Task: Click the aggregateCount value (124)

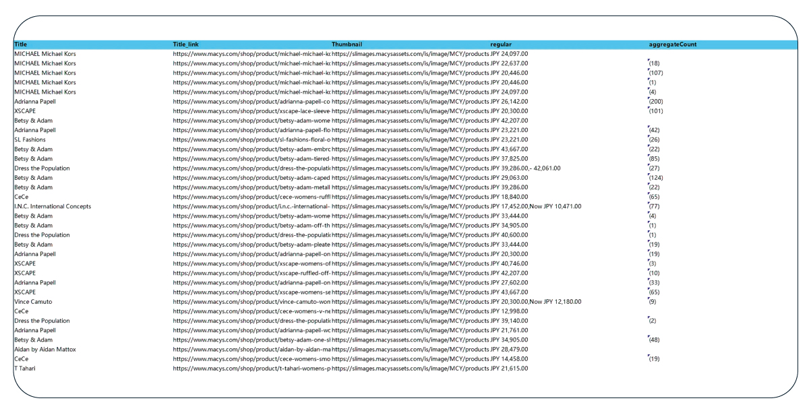Action: [x=655, y=178]
